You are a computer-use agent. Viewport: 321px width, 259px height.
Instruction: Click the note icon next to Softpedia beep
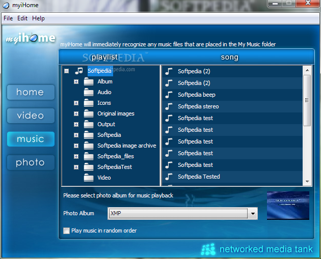pyautogui.click(x=169, y=95)
